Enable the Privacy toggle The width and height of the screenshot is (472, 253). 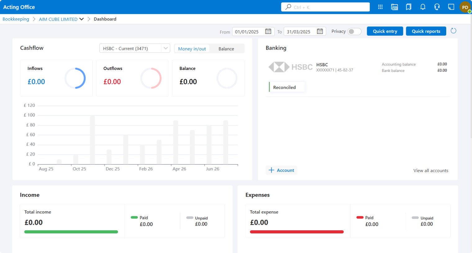pos(354,31)
